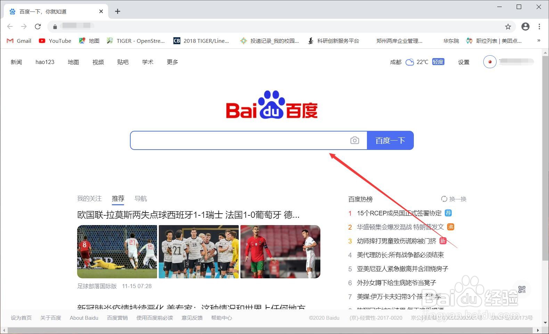The width and height of the screenshot is (549, 334).
Task: Click the user avatar next to 设置
Action: pyautogui.click(x=490, y=62)
